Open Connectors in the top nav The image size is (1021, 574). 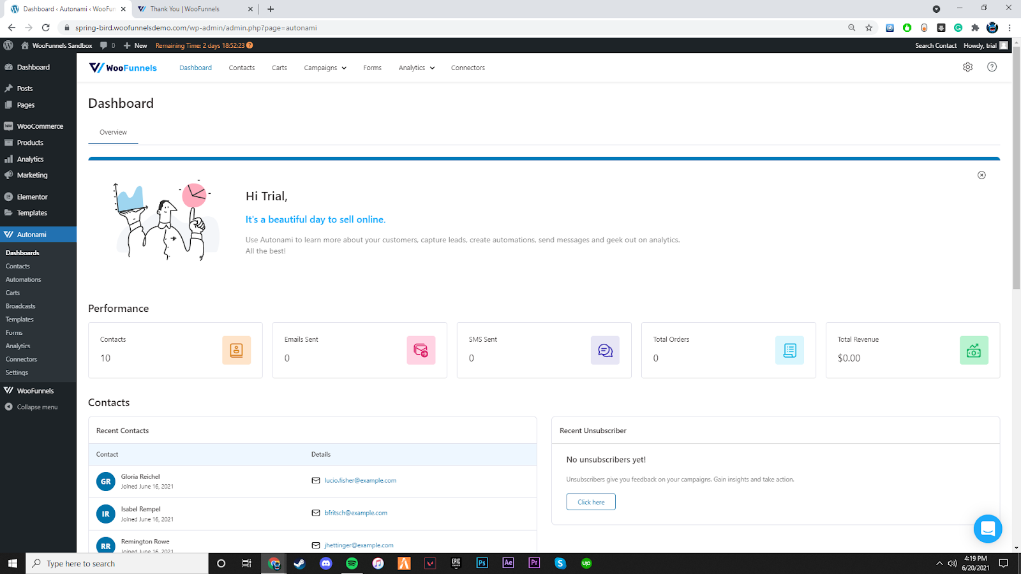tap(468, 68)
